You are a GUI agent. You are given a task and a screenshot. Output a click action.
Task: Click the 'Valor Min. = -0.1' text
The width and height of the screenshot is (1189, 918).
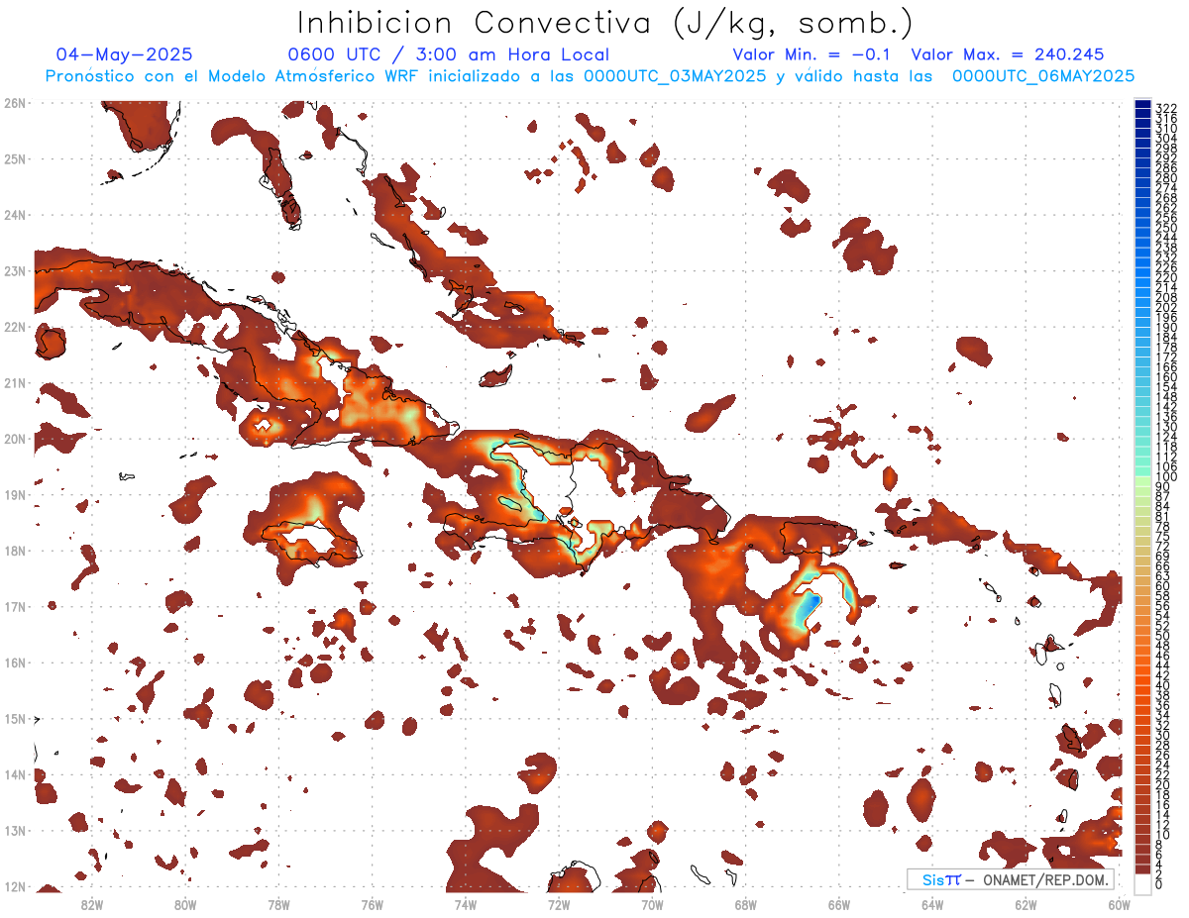812,54
